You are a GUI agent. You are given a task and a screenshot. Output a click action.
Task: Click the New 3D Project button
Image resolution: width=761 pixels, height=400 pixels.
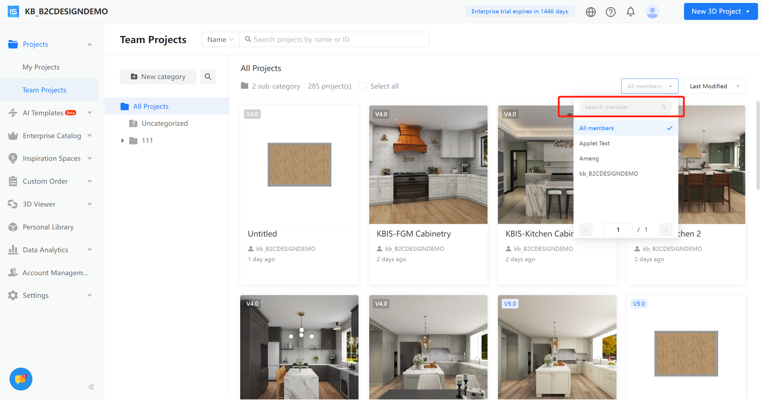coord(720,11)
